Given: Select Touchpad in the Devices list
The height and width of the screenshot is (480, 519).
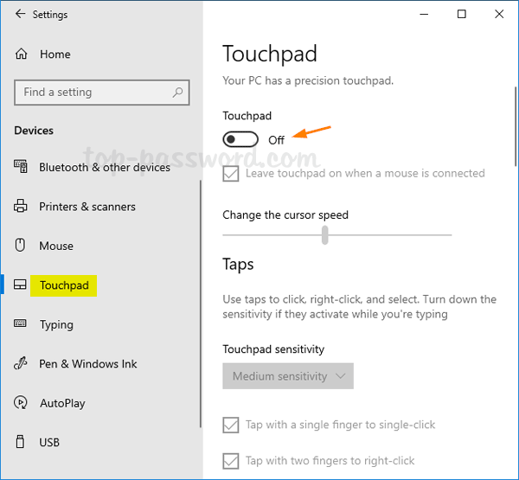Looking at the screenshot, I should click(64, 285).
